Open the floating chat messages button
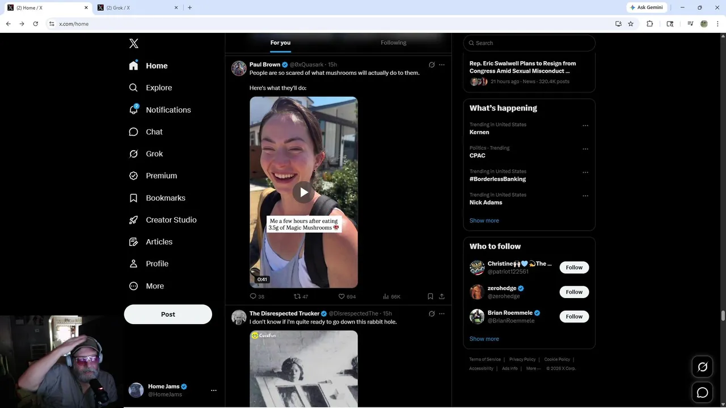Viewport: 726px width, 408px height. (x=702, y=392)
